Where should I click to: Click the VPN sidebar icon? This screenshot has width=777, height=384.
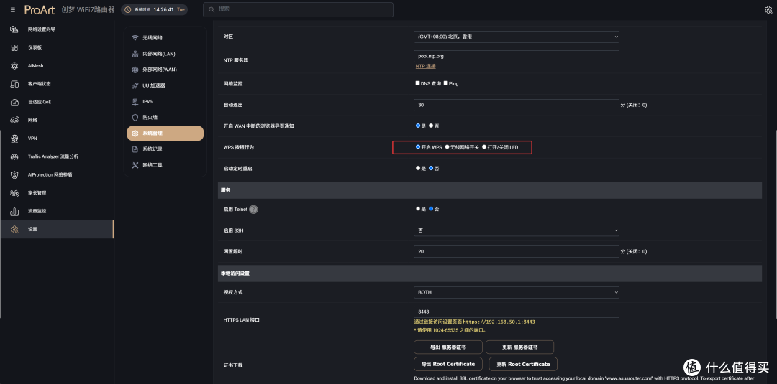coord(14,139)
